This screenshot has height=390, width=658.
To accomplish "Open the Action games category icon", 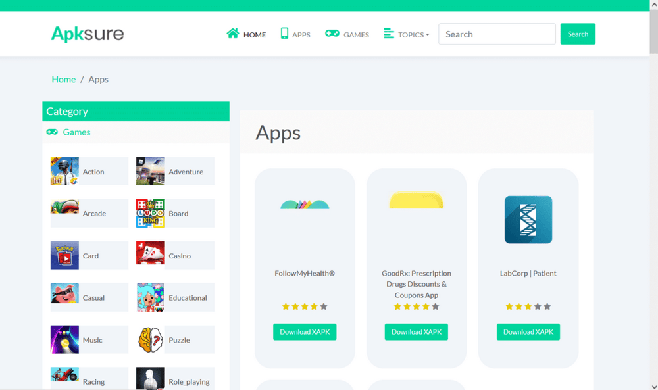I will (64, 171).
